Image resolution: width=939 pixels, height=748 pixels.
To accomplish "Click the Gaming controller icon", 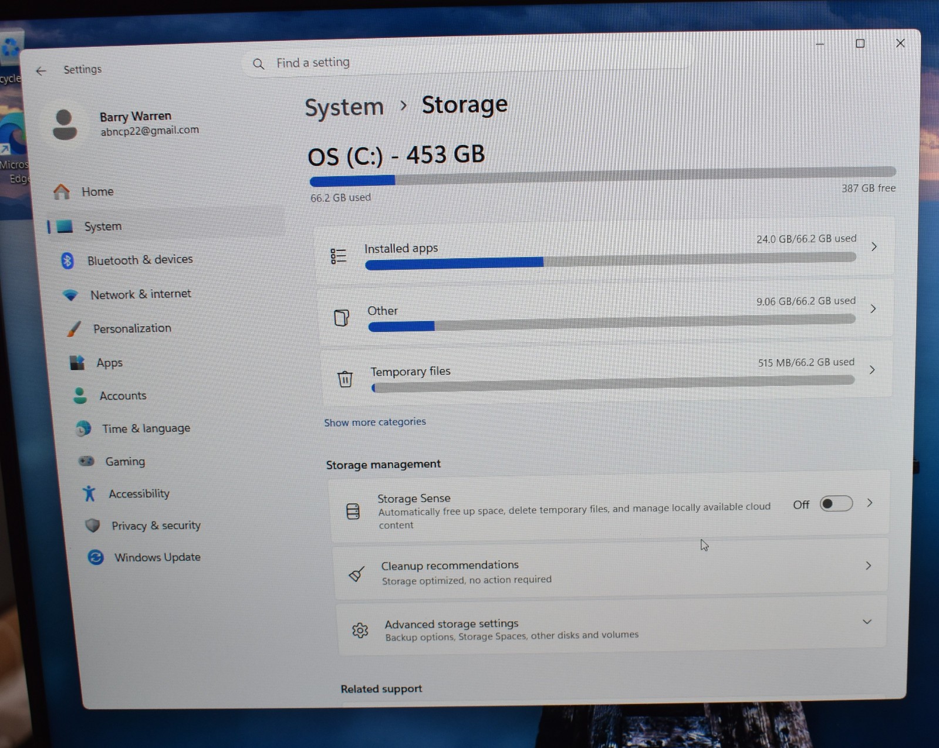I will tap(86, 462).
